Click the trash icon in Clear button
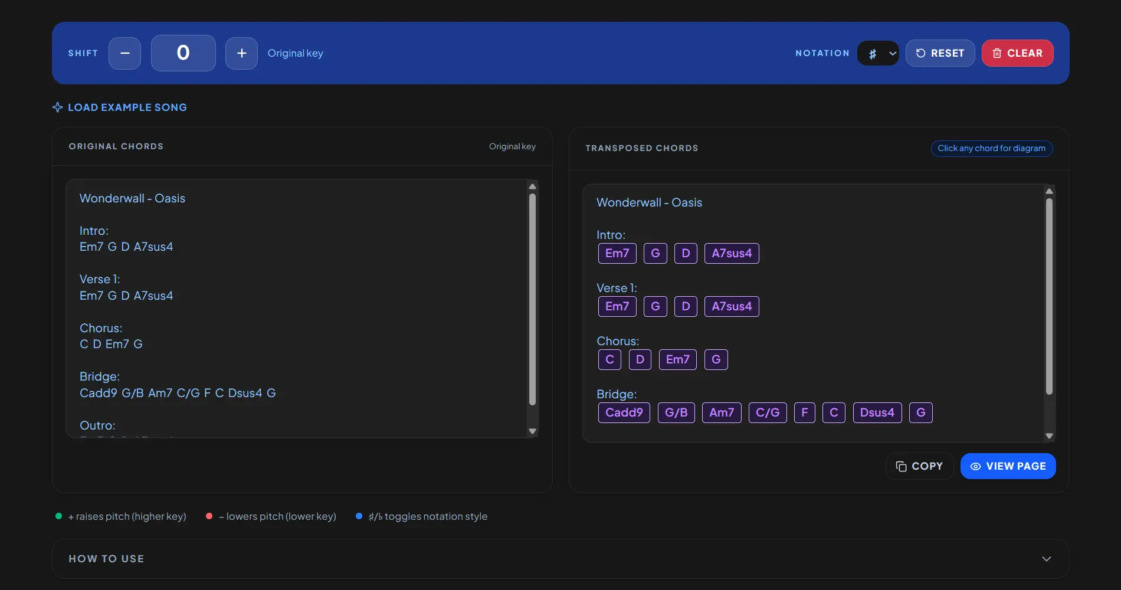This screenshot has width=1121, height=590. (x=997, y=53)
